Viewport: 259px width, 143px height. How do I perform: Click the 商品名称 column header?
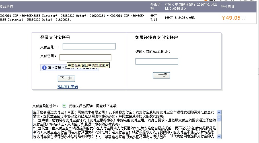coord(6,6)
